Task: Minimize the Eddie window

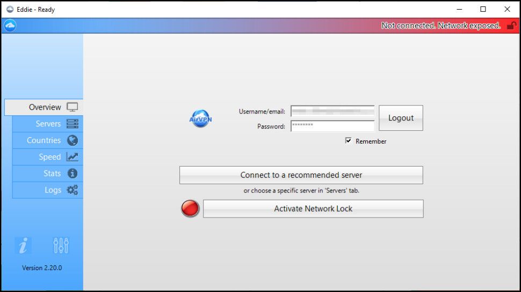Action: coord(459,9)
